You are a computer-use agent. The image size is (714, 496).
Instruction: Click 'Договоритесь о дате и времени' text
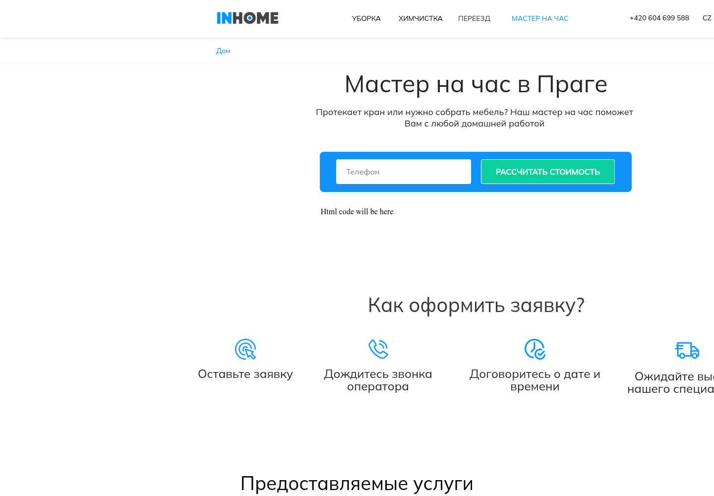coord(535,380)
